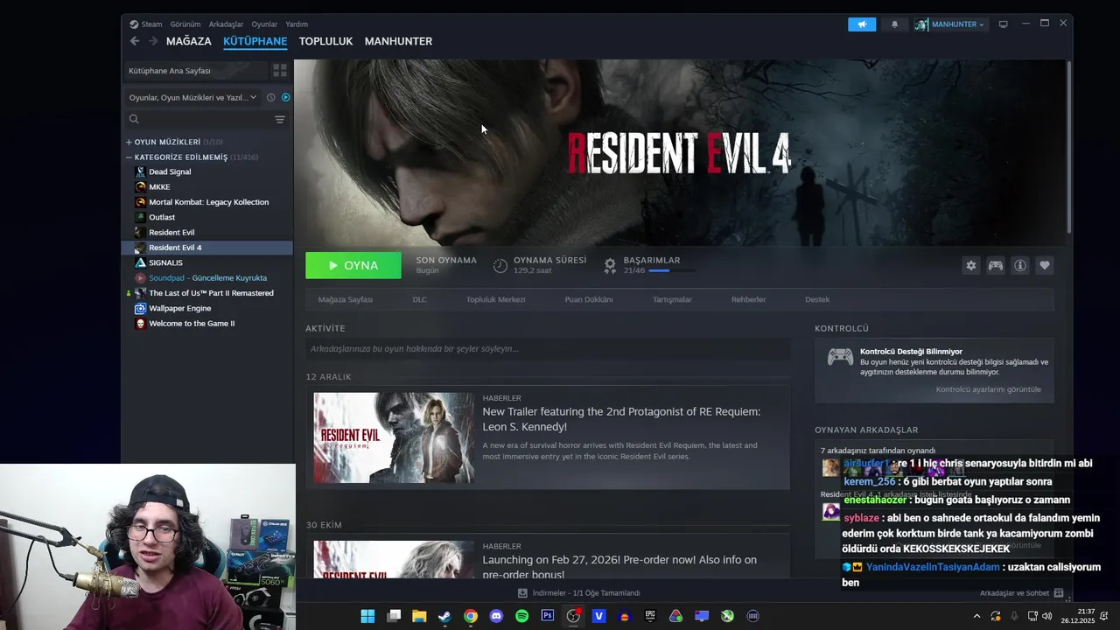The image size is (1120, 630).
Task: Open the MANHUNTER account dropdown
Action: pyautogui.click(x=950, y=24)
